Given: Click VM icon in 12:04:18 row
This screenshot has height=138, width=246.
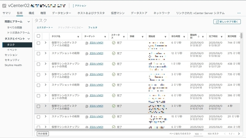Looking at the screenshot, I should (87, 85).
